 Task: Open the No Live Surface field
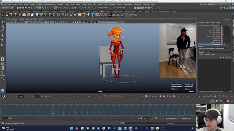pyautogui.click(x=104, y=8)
